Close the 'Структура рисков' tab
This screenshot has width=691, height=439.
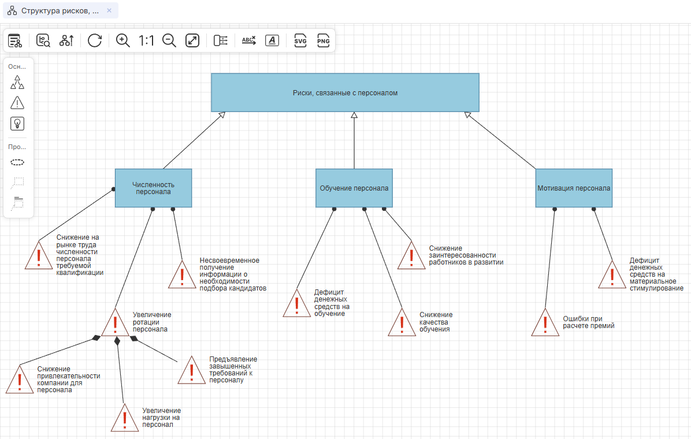click(x=109, y=10)
